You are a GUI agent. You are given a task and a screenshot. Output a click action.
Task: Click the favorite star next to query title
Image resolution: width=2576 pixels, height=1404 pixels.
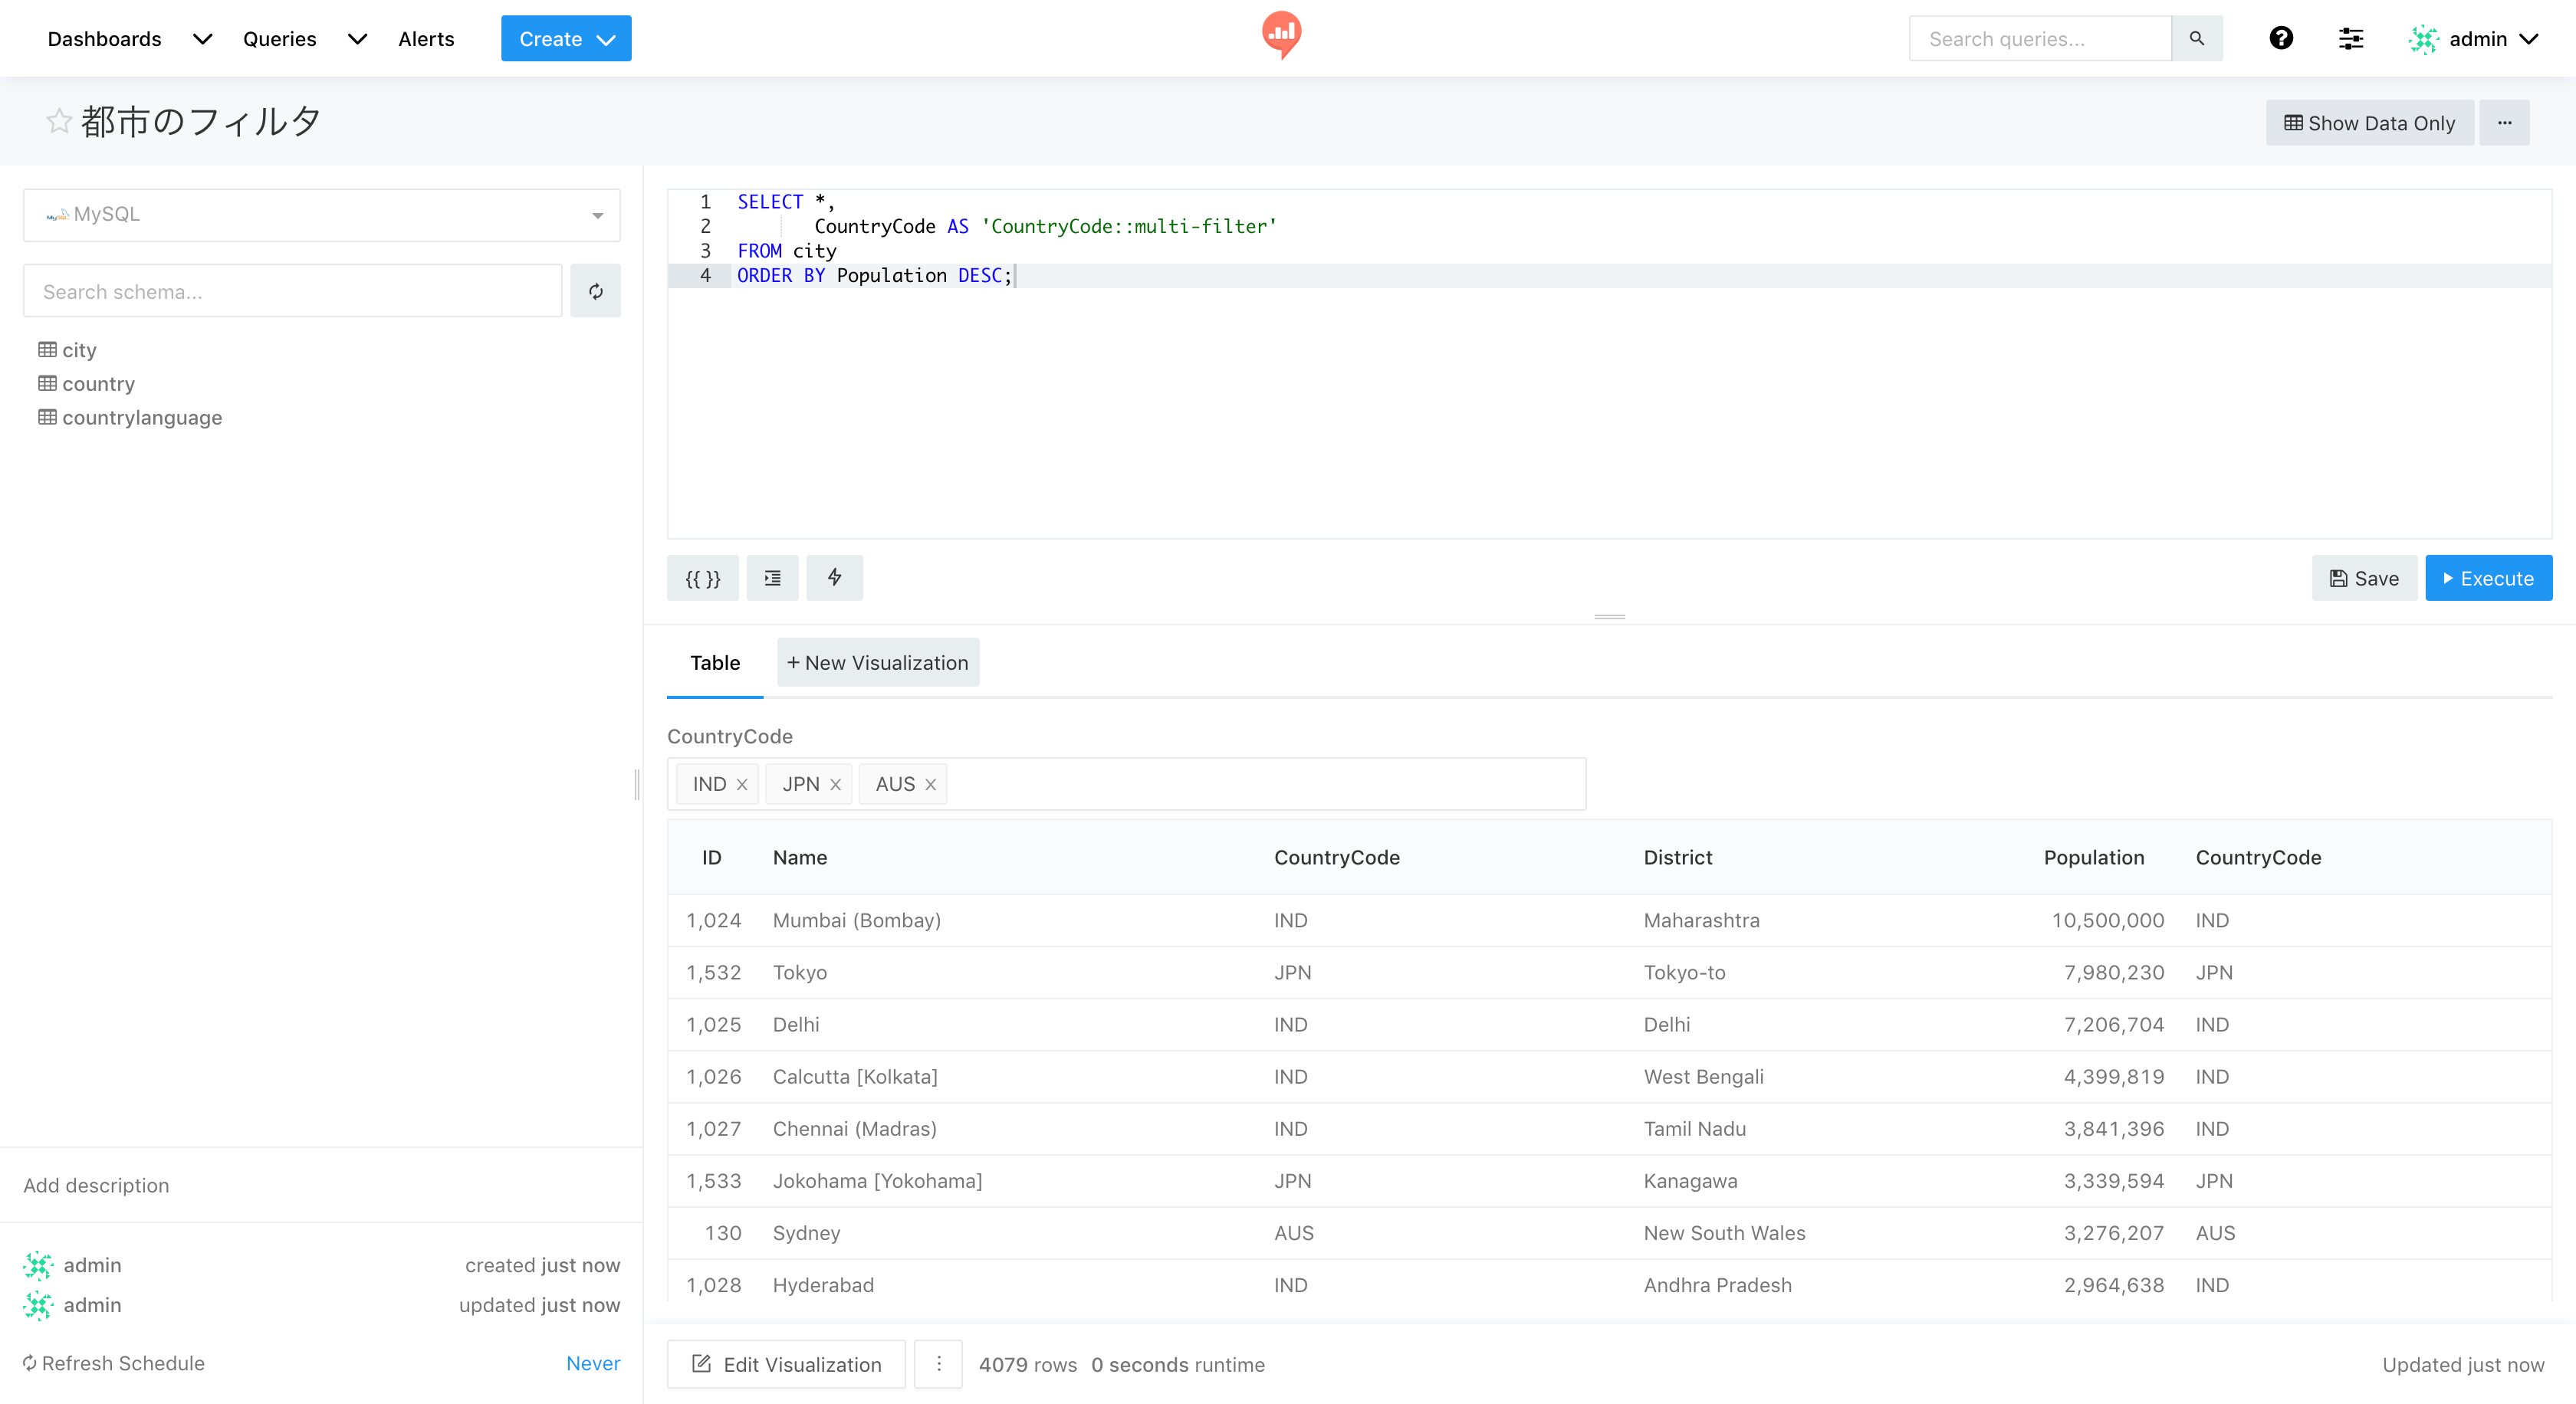[x=58, y=121]
